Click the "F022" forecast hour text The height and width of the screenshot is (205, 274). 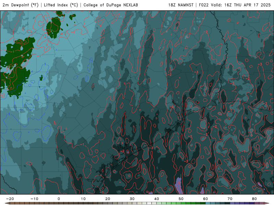204,5
